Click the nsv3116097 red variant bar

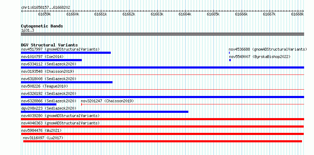pos(163,141)
